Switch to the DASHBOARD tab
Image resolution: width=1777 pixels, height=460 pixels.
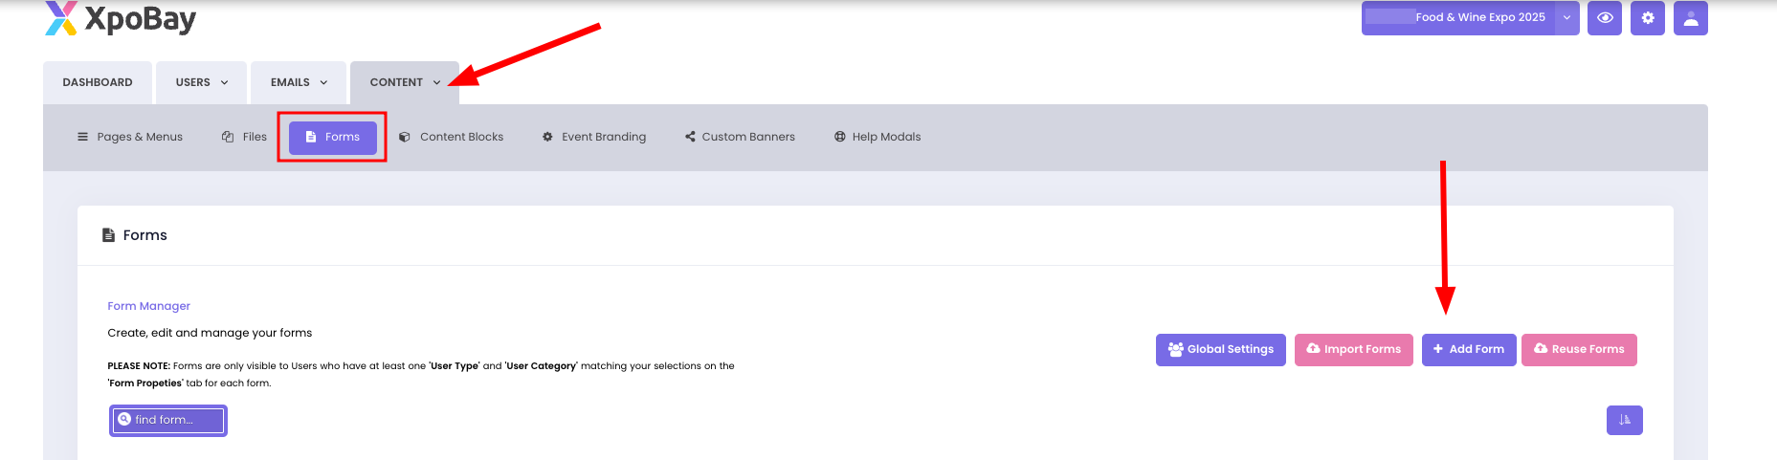coord(98,82)
